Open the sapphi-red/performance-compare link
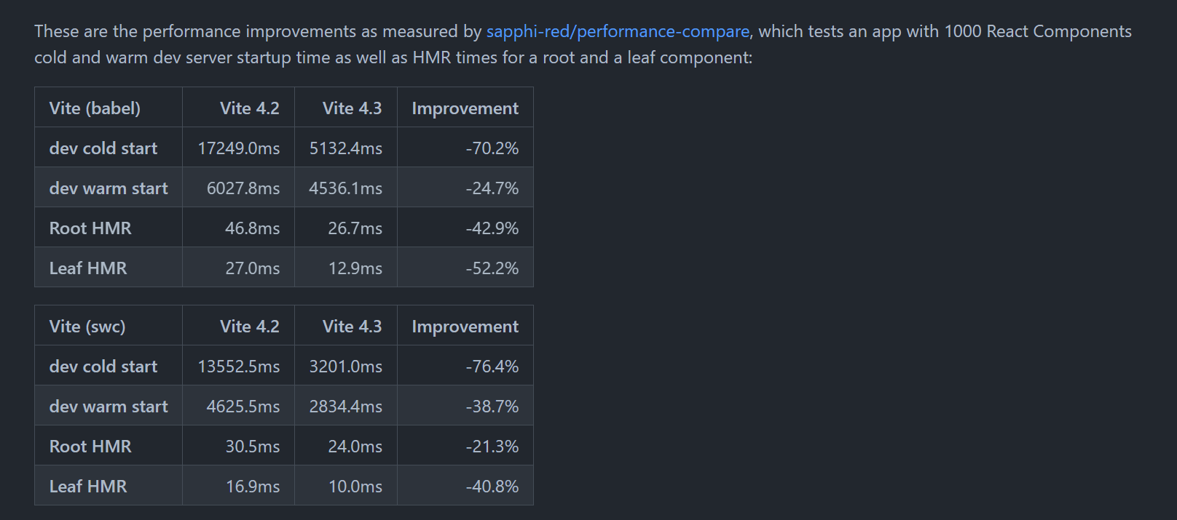Image resolution: width=1177 pixels, height=520 pixels. (618, 31)
